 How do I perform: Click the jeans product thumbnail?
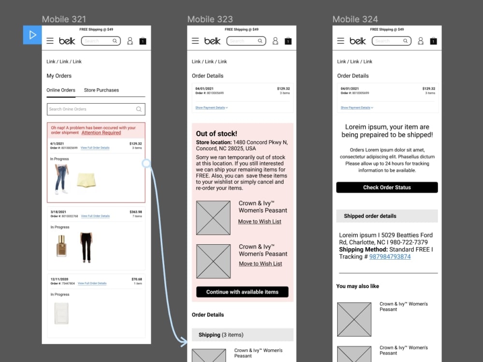pyautogui.click(x=62, y=180)
